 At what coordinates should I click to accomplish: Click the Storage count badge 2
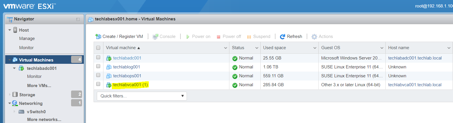tap(77, 94)
